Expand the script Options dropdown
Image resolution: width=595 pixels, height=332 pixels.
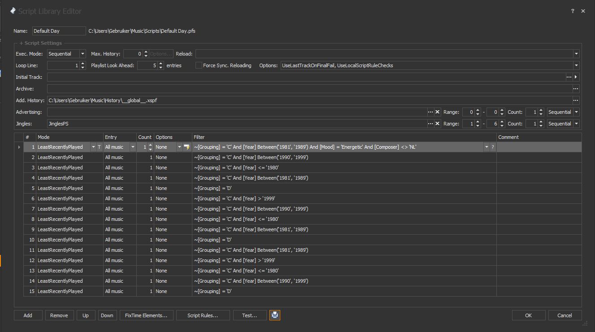click(x=576, y=65)
